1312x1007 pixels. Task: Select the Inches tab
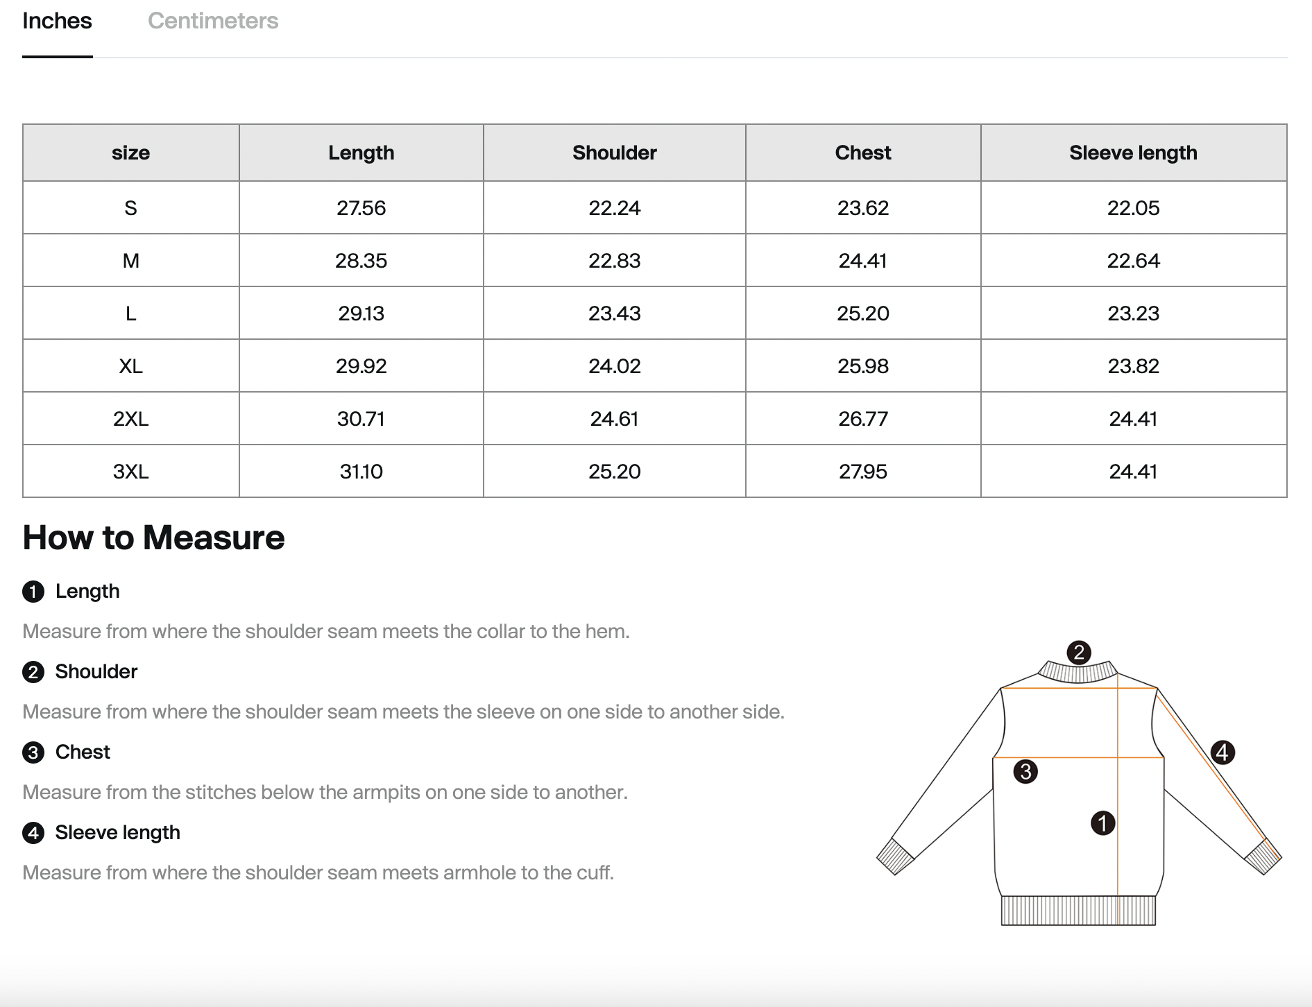(57, 21)
